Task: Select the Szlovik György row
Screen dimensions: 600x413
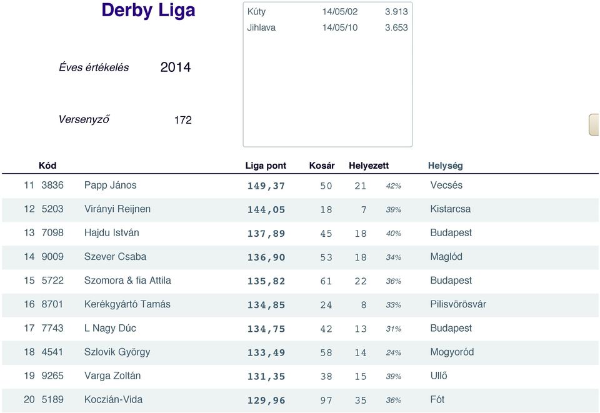Action: (300, 352)
